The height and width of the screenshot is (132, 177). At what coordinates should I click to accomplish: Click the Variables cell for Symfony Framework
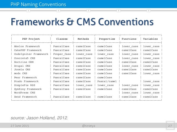click(x=150, y=89)
